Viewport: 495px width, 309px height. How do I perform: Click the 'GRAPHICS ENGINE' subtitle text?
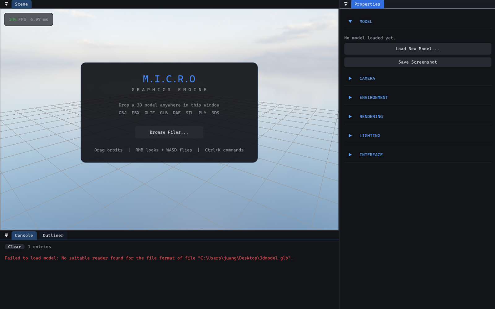pos(169,90)
